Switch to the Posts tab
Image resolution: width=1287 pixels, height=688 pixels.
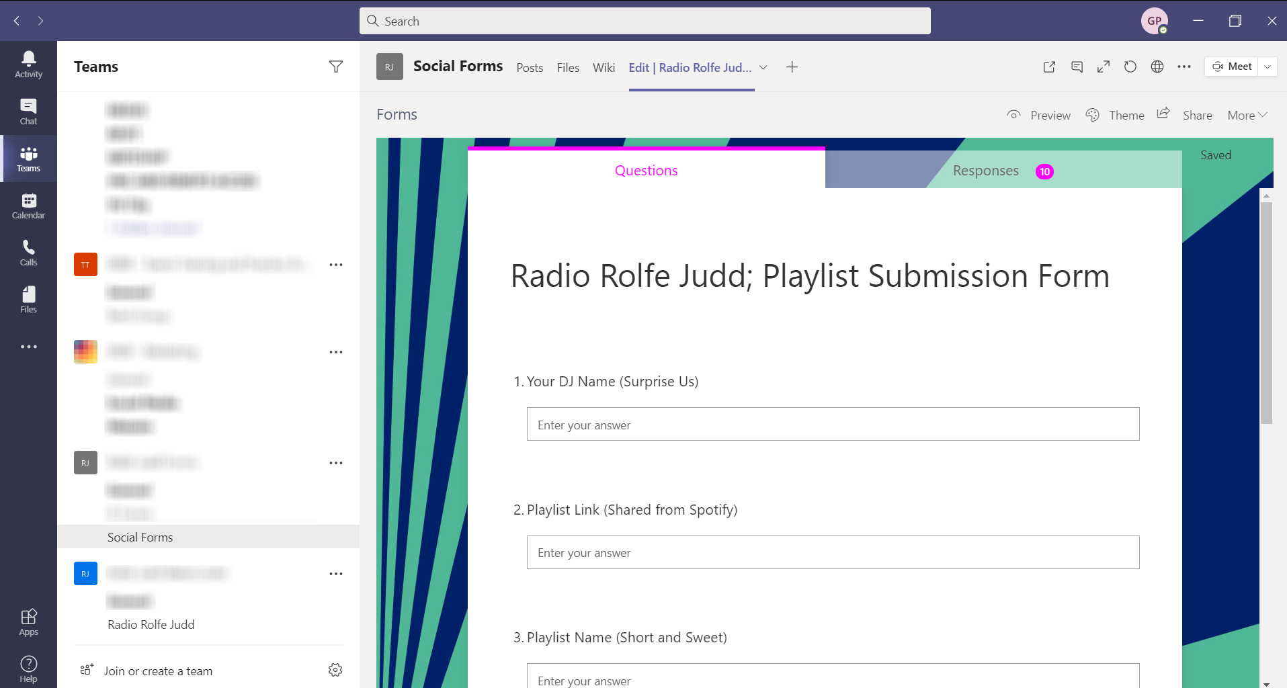pyautogui.click(x=530, y=67)
